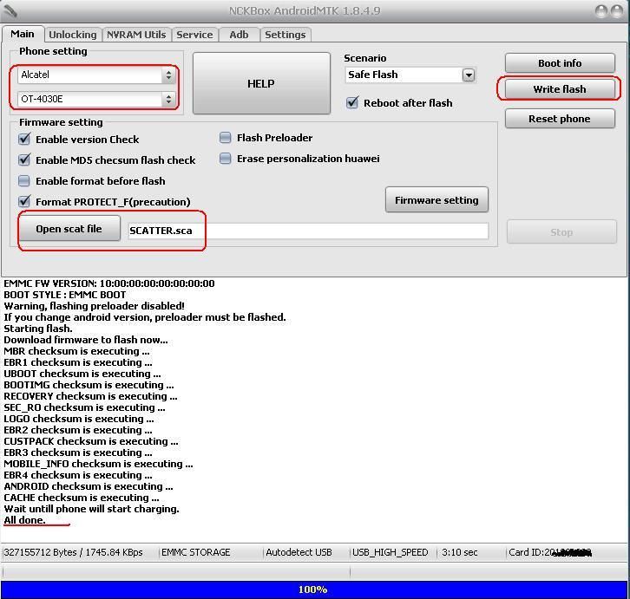The height and width of the screenshot is (599, 630).
Task: Select the Service tab
Action: (194, 35)
